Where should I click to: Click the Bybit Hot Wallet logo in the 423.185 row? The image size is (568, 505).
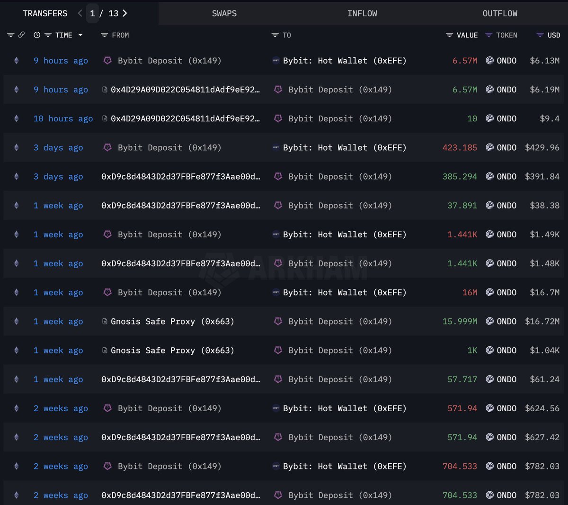tap(276, 147)
